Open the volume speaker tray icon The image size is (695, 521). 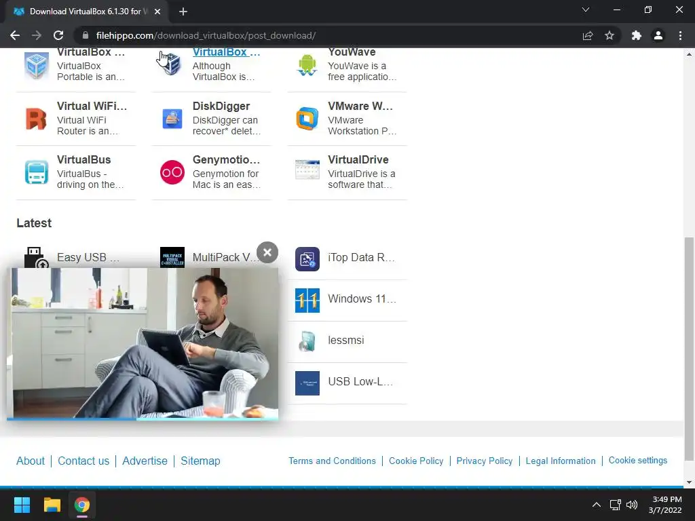[632, 505]
